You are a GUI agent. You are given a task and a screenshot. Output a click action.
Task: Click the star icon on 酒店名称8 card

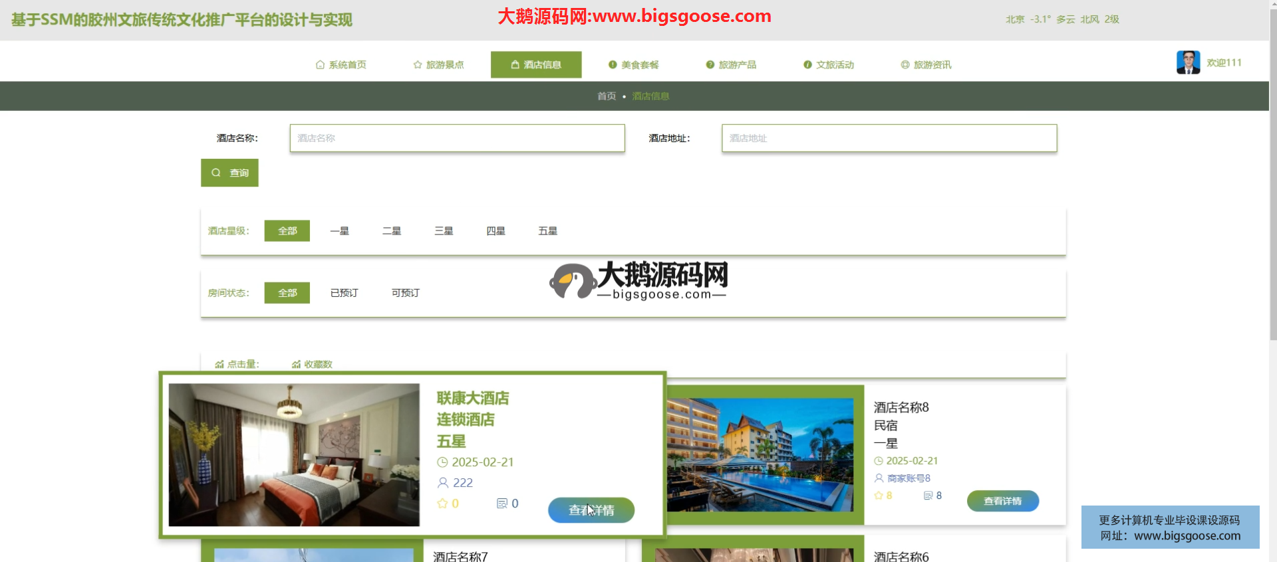(879, 496)
